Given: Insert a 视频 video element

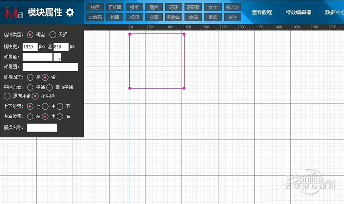Looking at the screenshot, I should point(134,17).
